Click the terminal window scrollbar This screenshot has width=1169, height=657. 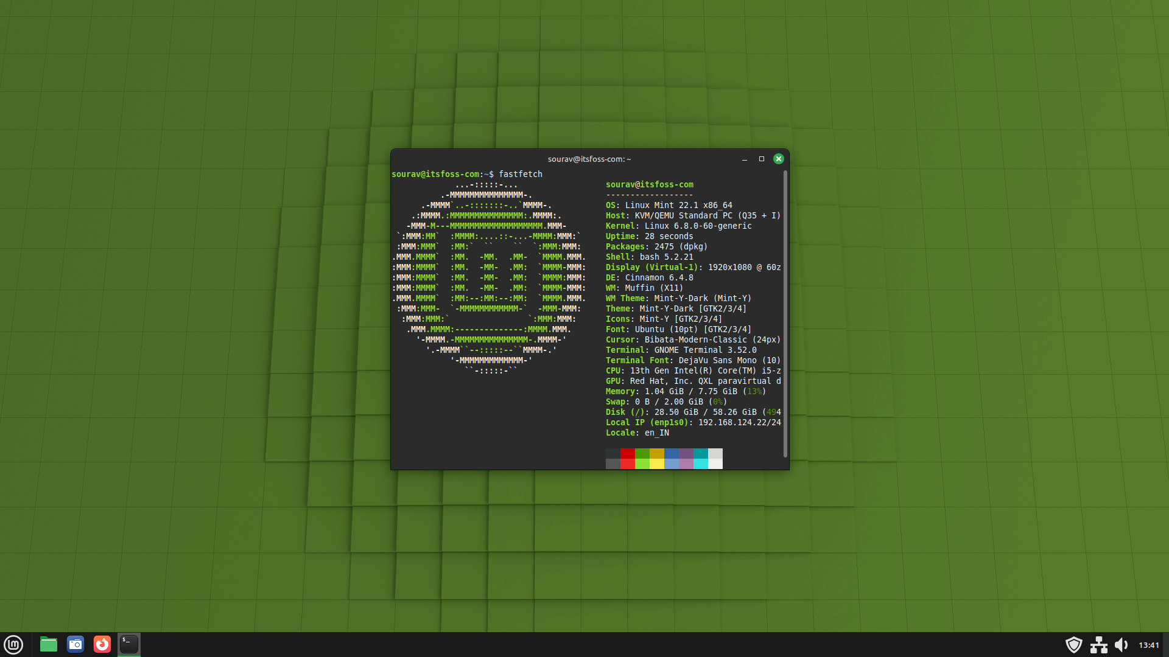click(x=785, y=304)
